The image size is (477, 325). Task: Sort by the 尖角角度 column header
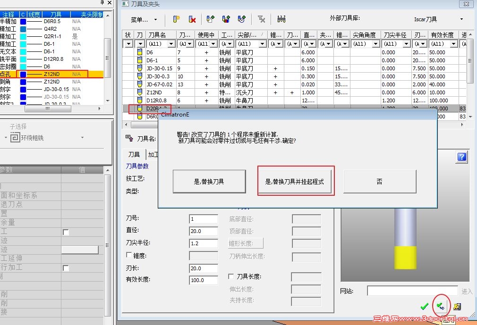pyautogui.click(x=365, y=35)
